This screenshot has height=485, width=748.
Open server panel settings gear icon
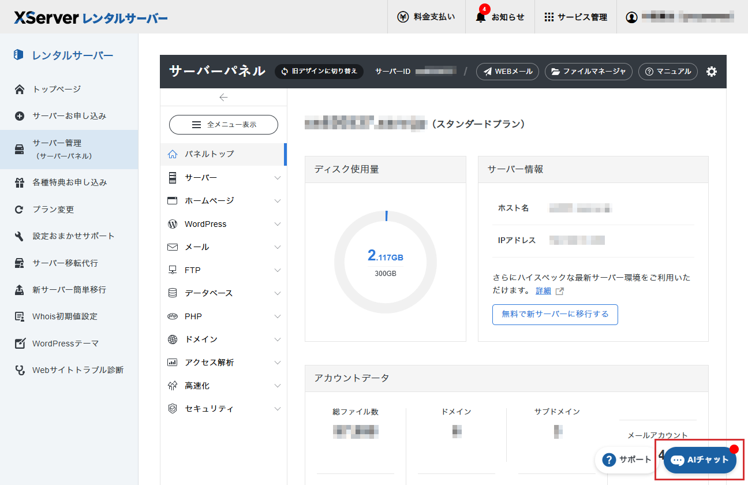tap(712, 72)
